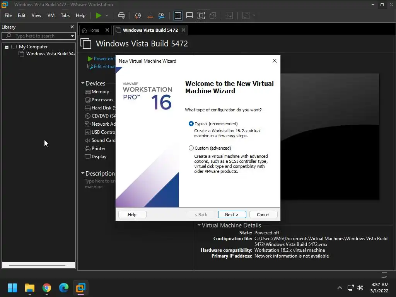Select the USB Controller device row
The height and width of the screenshot is (297, 396).
coord(100,132)
